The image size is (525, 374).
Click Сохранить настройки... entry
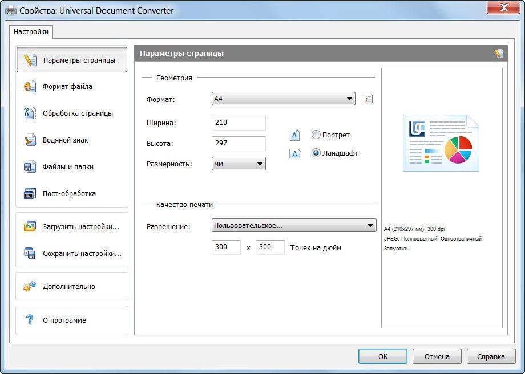point(72,253)
